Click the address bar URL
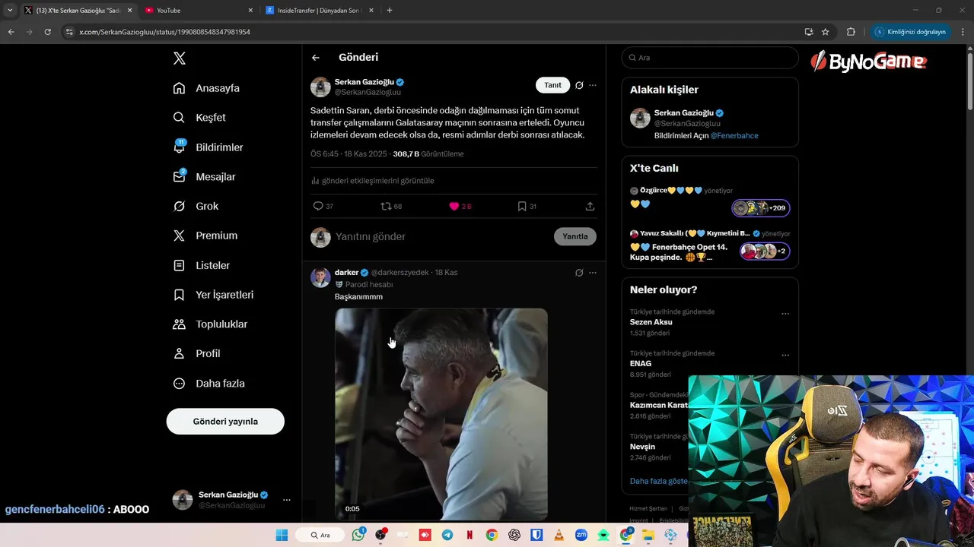This screenshot has width=974, height=547. 165,32
